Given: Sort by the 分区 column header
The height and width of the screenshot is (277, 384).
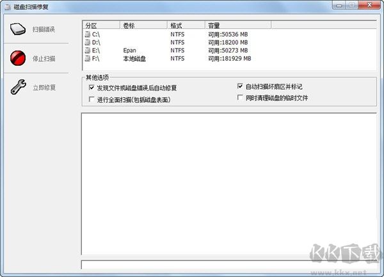Looking at the screenshot, I should click(x=101, y=25).
